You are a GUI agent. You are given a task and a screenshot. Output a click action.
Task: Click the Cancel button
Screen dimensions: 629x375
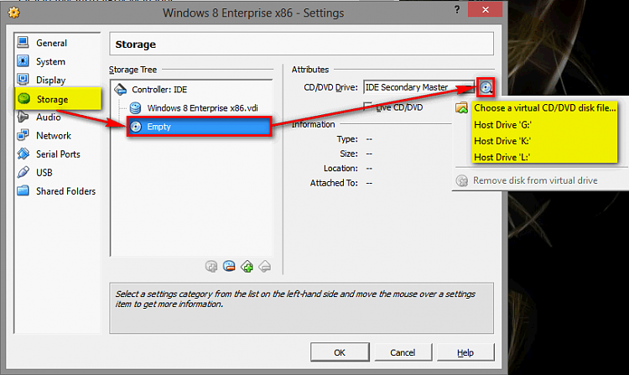pos(403,352)
